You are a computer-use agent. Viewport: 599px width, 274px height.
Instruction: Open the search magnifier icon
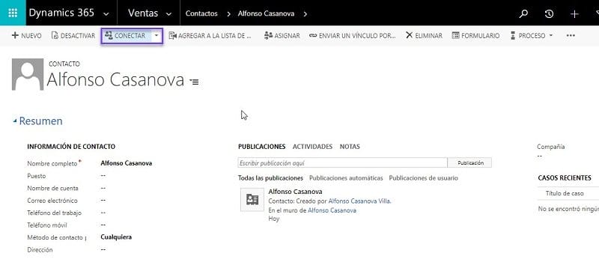pyautogui.click(x=523, y=13)
